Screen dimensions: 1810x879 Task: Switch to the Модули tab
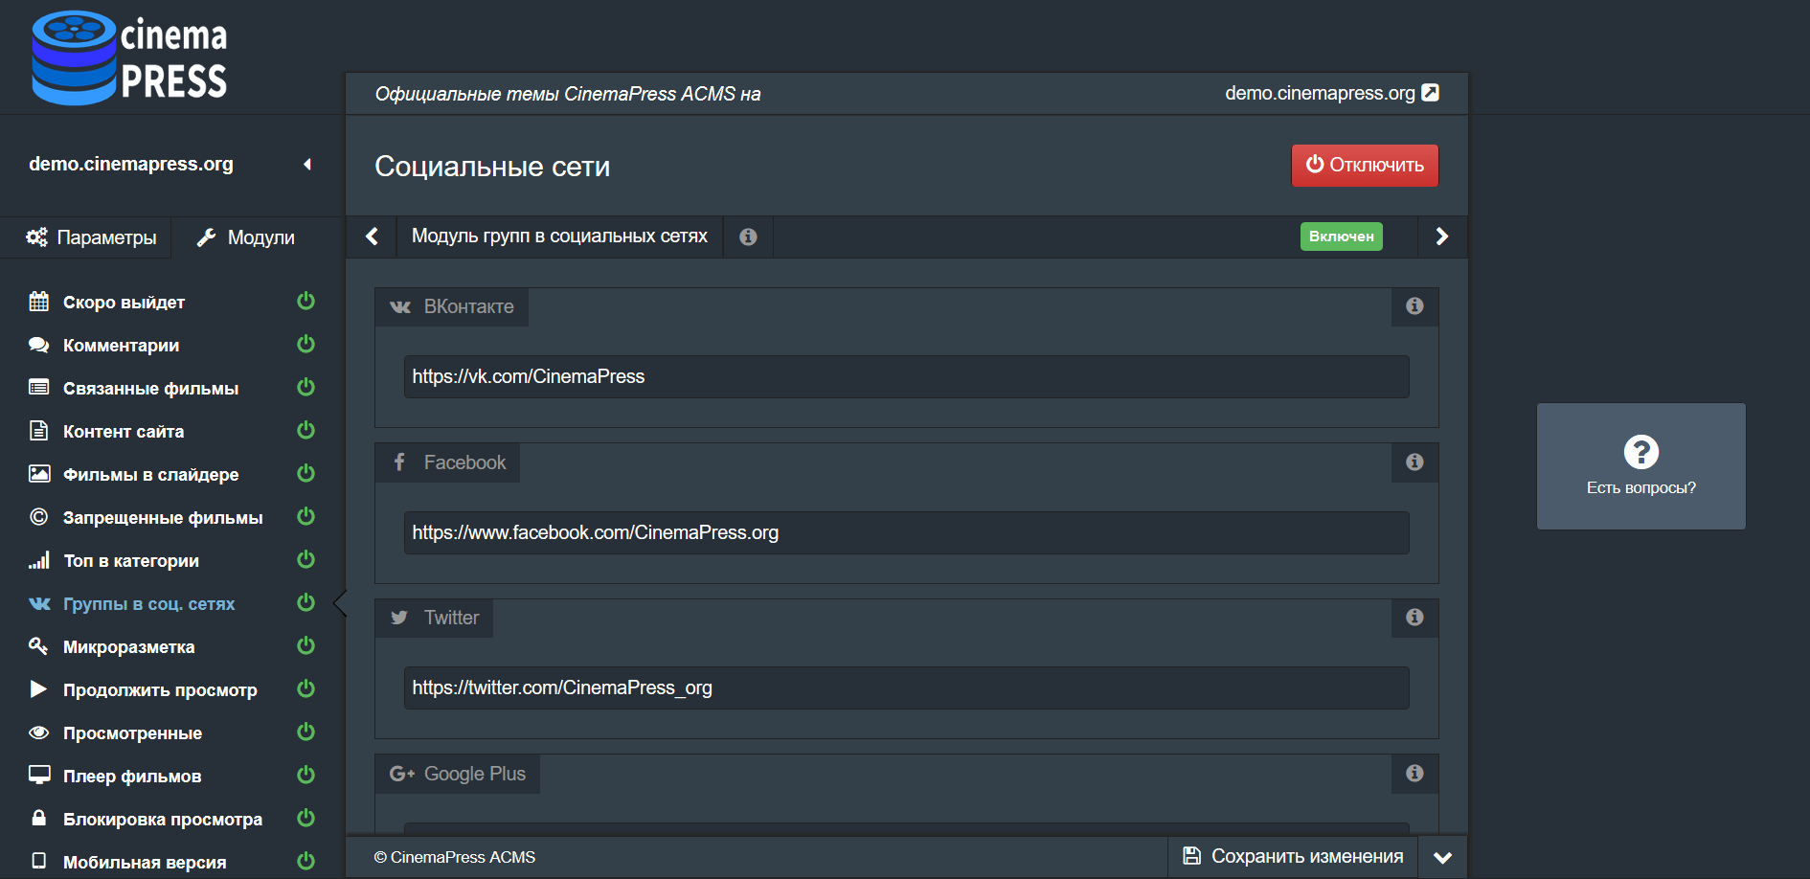point(246,237)
